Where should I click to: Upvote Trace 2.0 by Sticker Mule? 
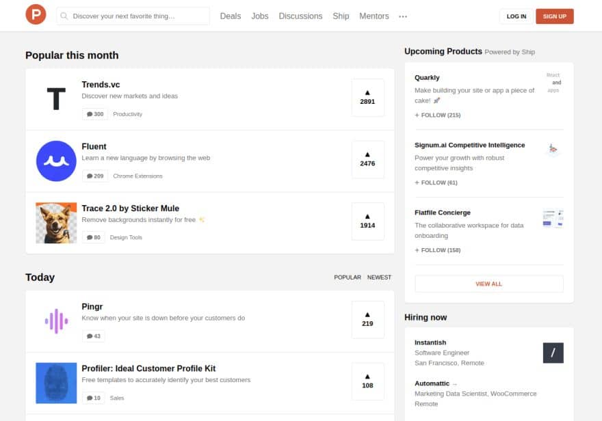tap(367, 221)
